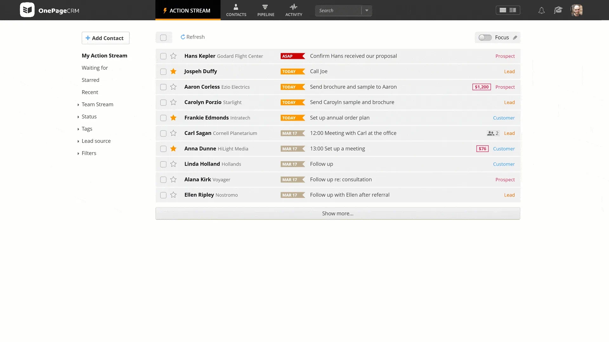609x342 pixels.
Task: Star Alana Kirk contact
Action: tap(173, 180)
